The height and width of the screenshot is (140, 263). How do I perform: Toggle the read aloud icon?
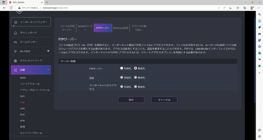224,8
